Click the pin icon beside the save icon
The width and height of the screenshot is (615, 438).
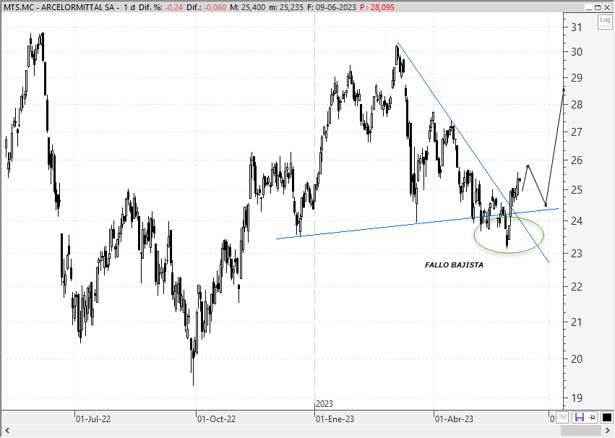click(x=593, y=417)
